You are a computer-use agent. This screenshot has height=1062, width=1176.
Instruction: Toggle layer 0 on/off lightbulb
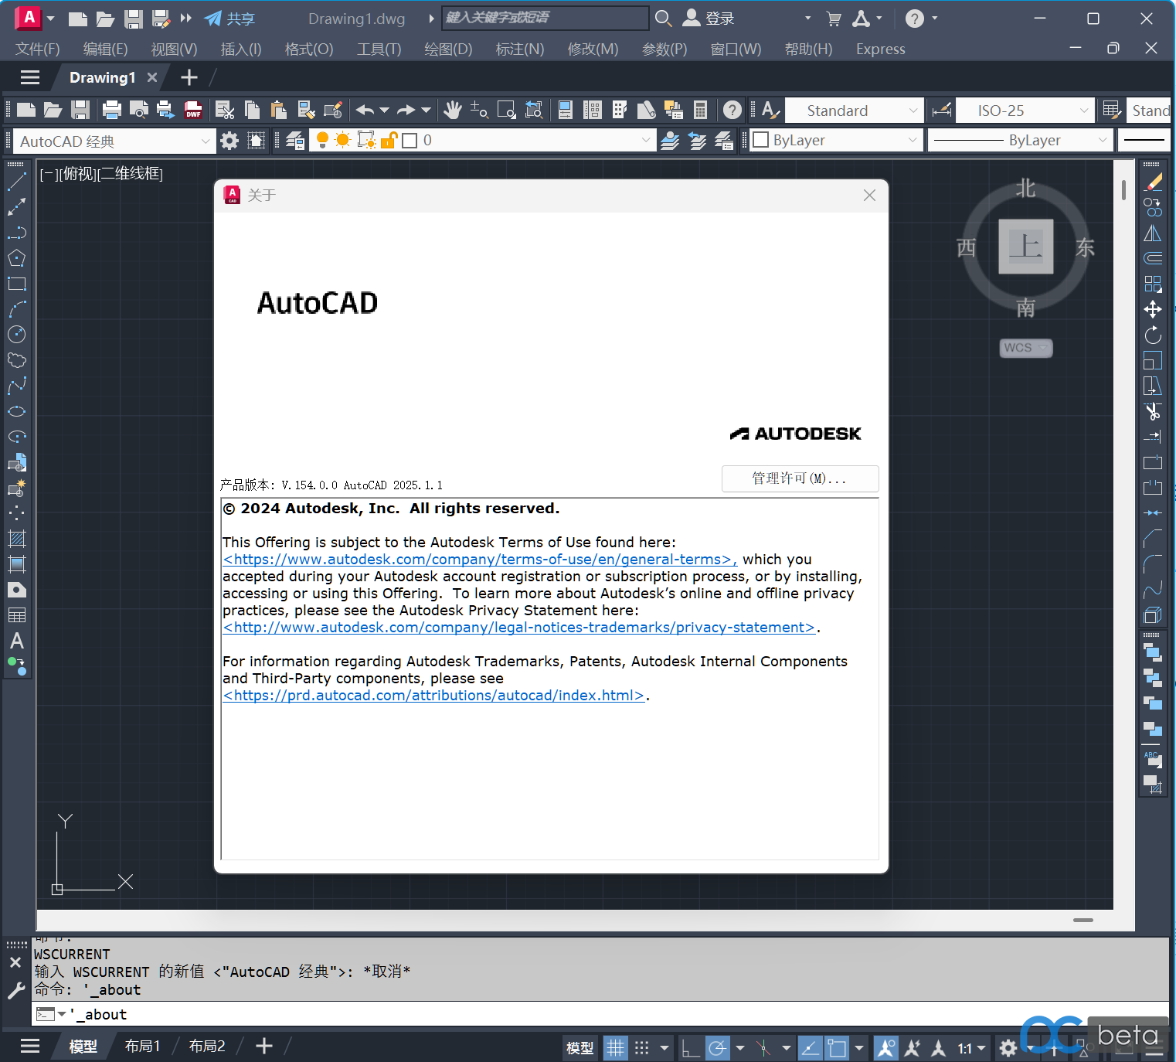coord(322,140)
